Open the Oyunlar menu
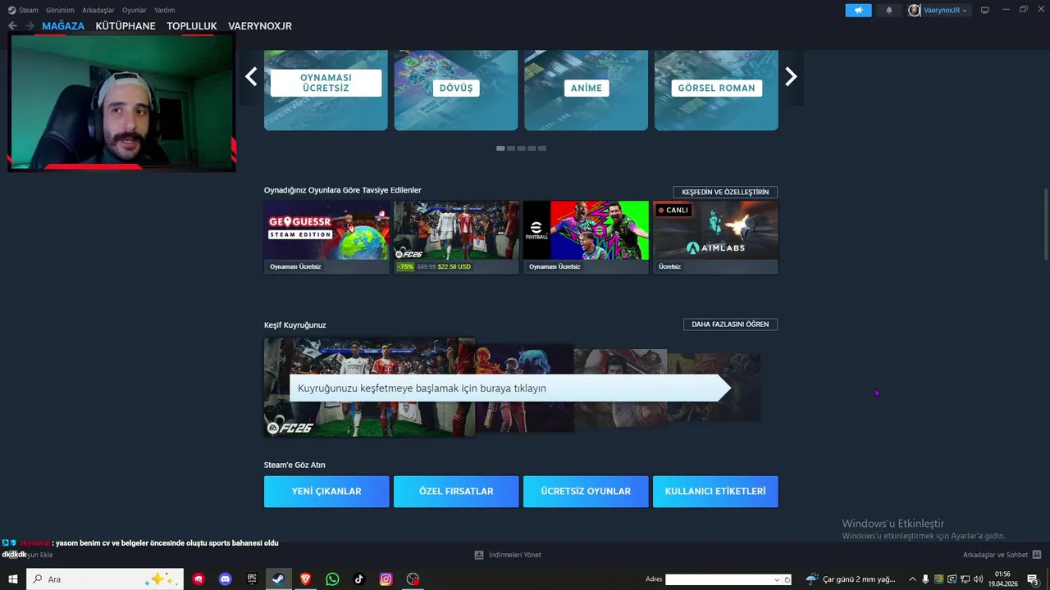This screenshot has height=590, width=1050. pyautogui.click(x=135, y=10)
